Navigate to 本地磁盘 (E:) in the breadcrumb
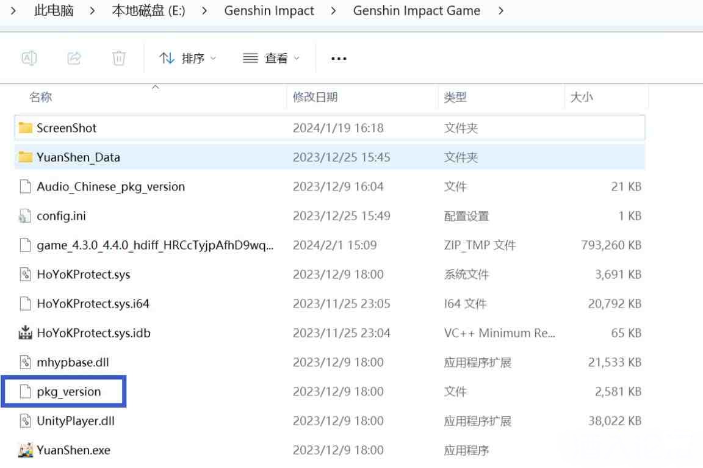Screen dimensions: 703x468 click(148, 10)
